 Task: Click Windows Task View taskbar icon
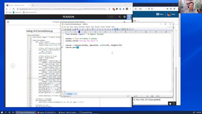(13, 112)
